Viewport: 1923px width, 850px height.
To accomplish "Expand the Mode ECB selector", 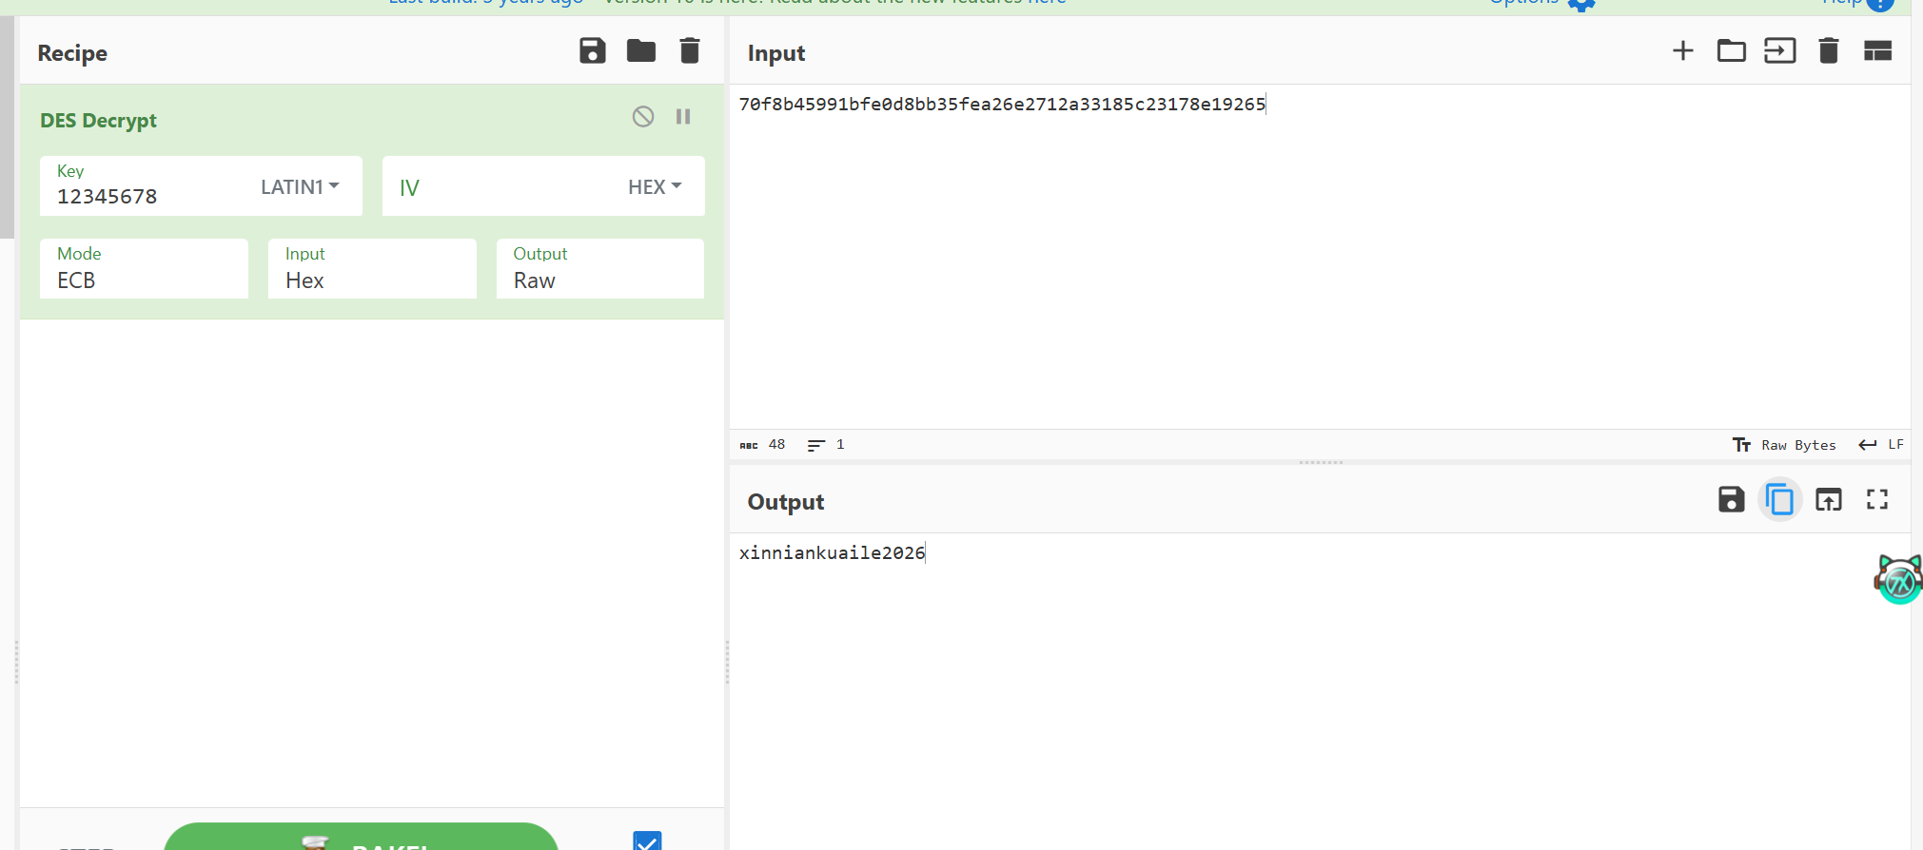I will point(144,270).
